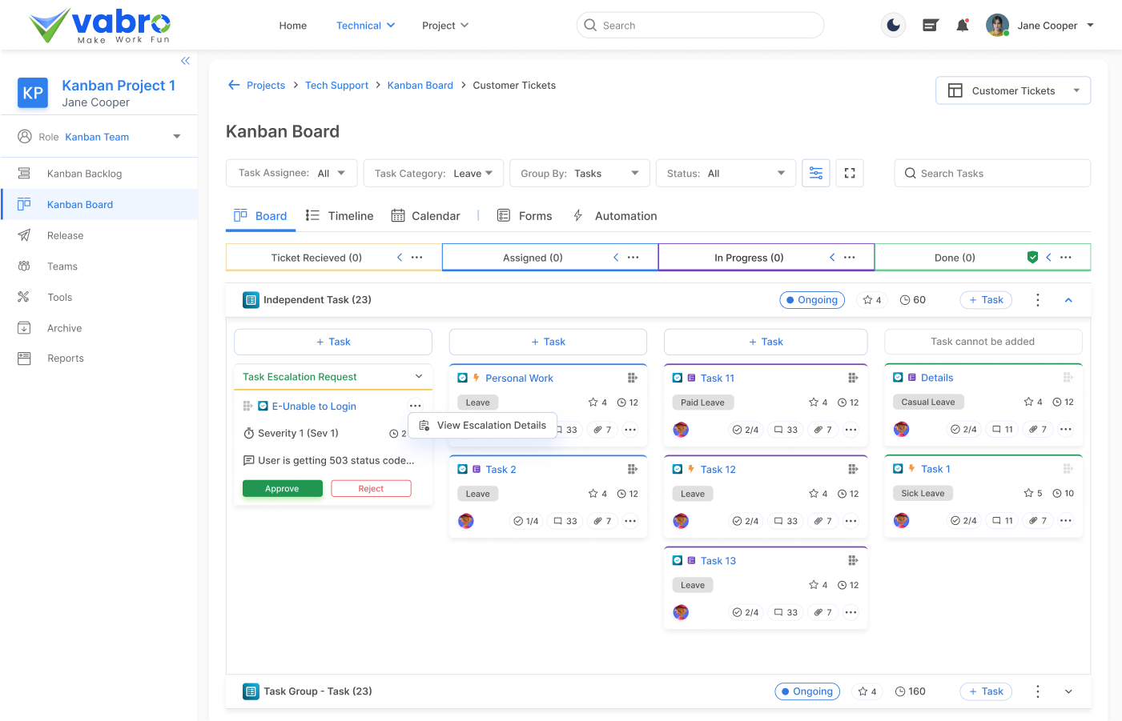Click the filter settings icon

pos(815,173)
